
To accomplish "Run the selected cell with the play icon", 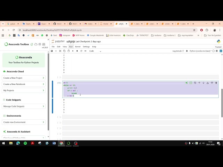I will (73, 51).
